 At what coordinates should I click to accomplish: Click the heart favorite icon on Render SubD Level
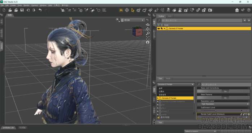(246, 114)
